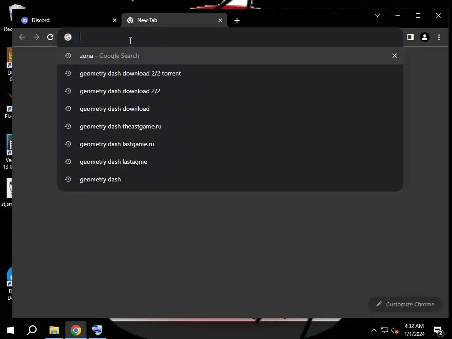Go back to previous page
This screenshot has width=452, height=339.
22,37
